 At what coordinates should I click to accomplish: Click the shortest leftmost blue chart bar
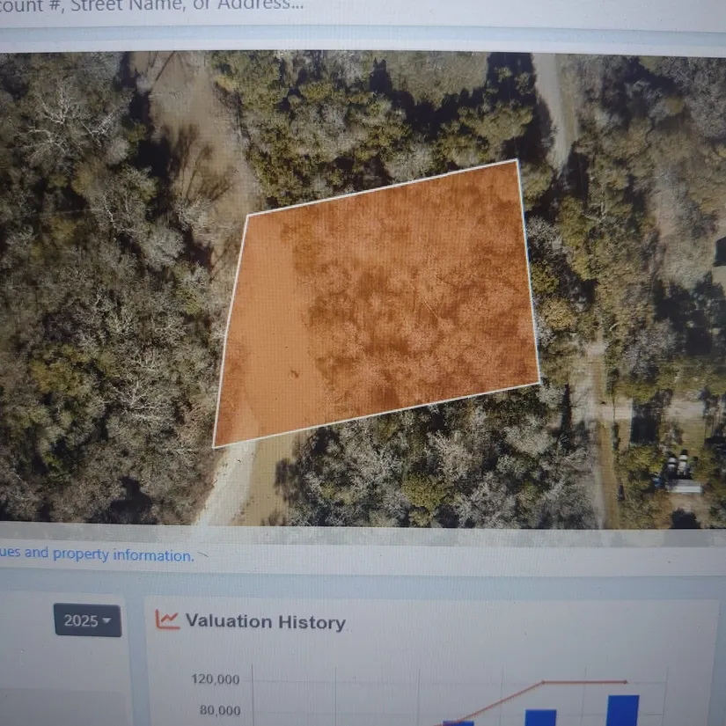458,722
